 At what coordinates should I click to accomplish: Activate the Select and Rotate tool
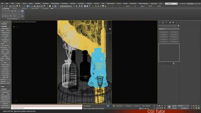pyautogui.click(x=30, y=6)
